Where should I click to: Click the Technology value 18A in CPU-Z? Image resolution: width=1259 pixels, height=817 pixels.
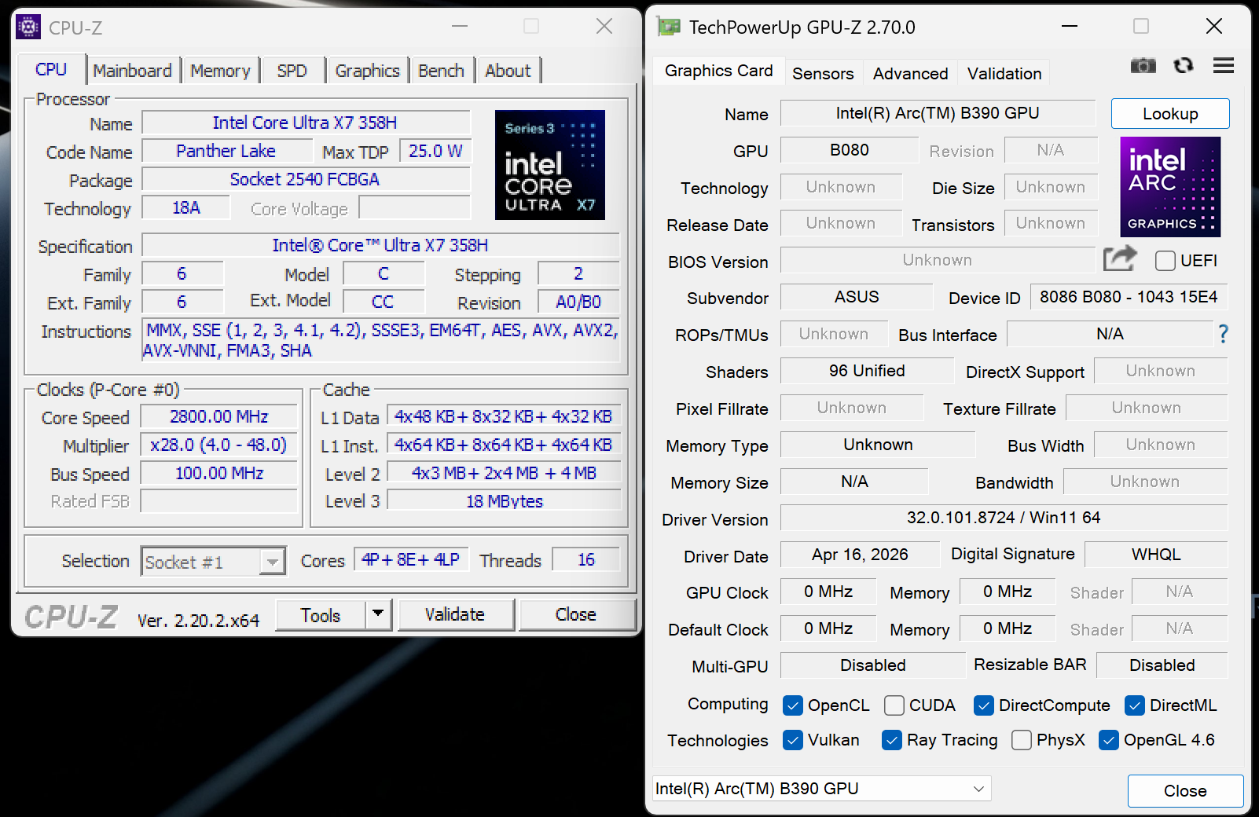(186, 207)
